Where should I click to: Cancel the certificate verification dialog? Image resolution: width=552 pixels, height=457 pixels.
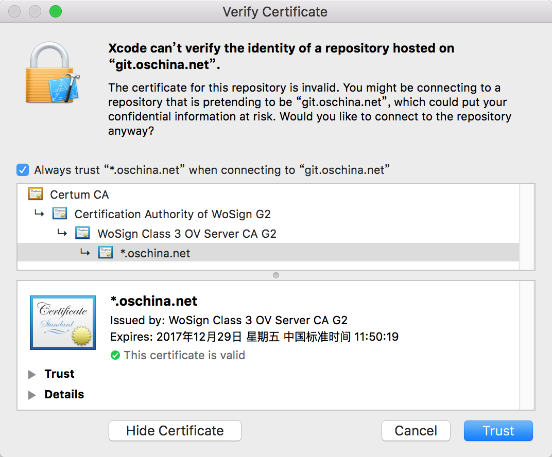click(x=416, y=431)
